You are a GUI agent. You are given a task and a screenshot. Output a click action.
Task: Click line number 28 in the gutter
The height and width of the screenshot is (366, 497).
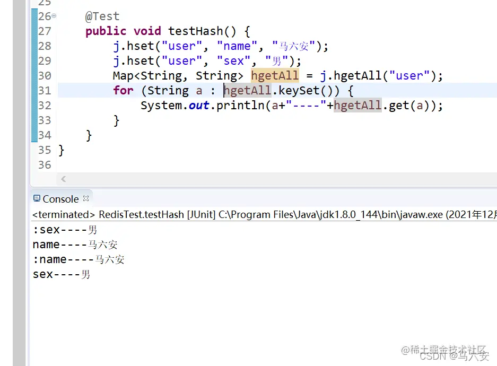click(45, 46)
